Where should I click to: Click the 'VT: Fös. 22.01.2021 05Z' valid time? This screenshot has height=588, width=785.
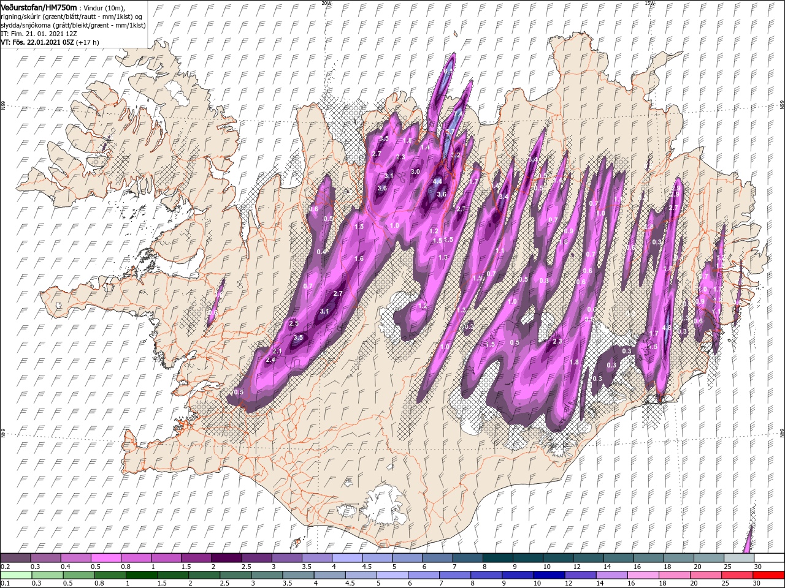pyautogui.click(x=37, y=42)
